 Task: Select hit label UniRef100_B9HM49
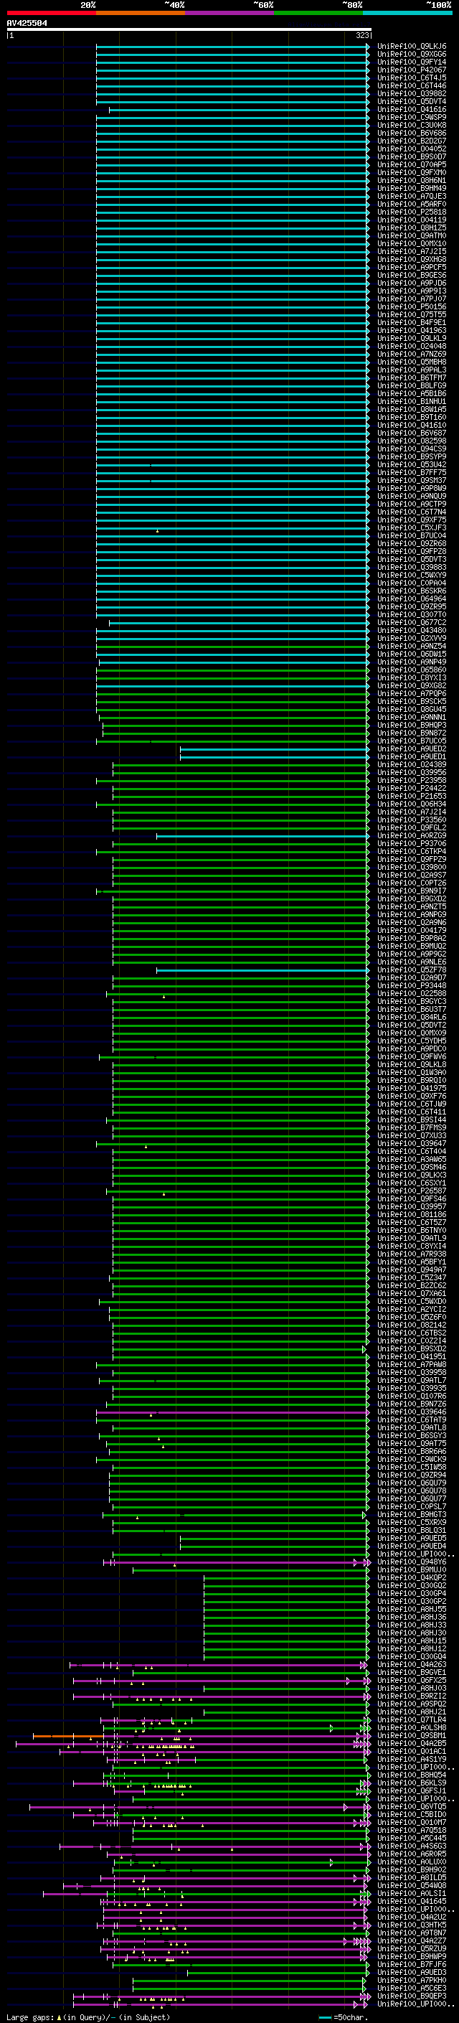[412, 189]
